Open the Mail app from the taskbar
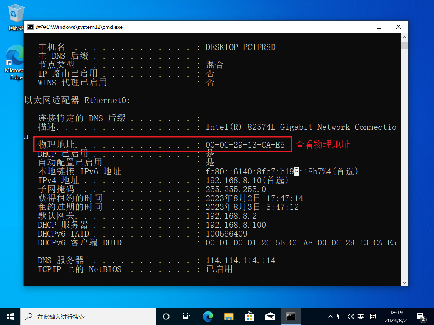 270,317
